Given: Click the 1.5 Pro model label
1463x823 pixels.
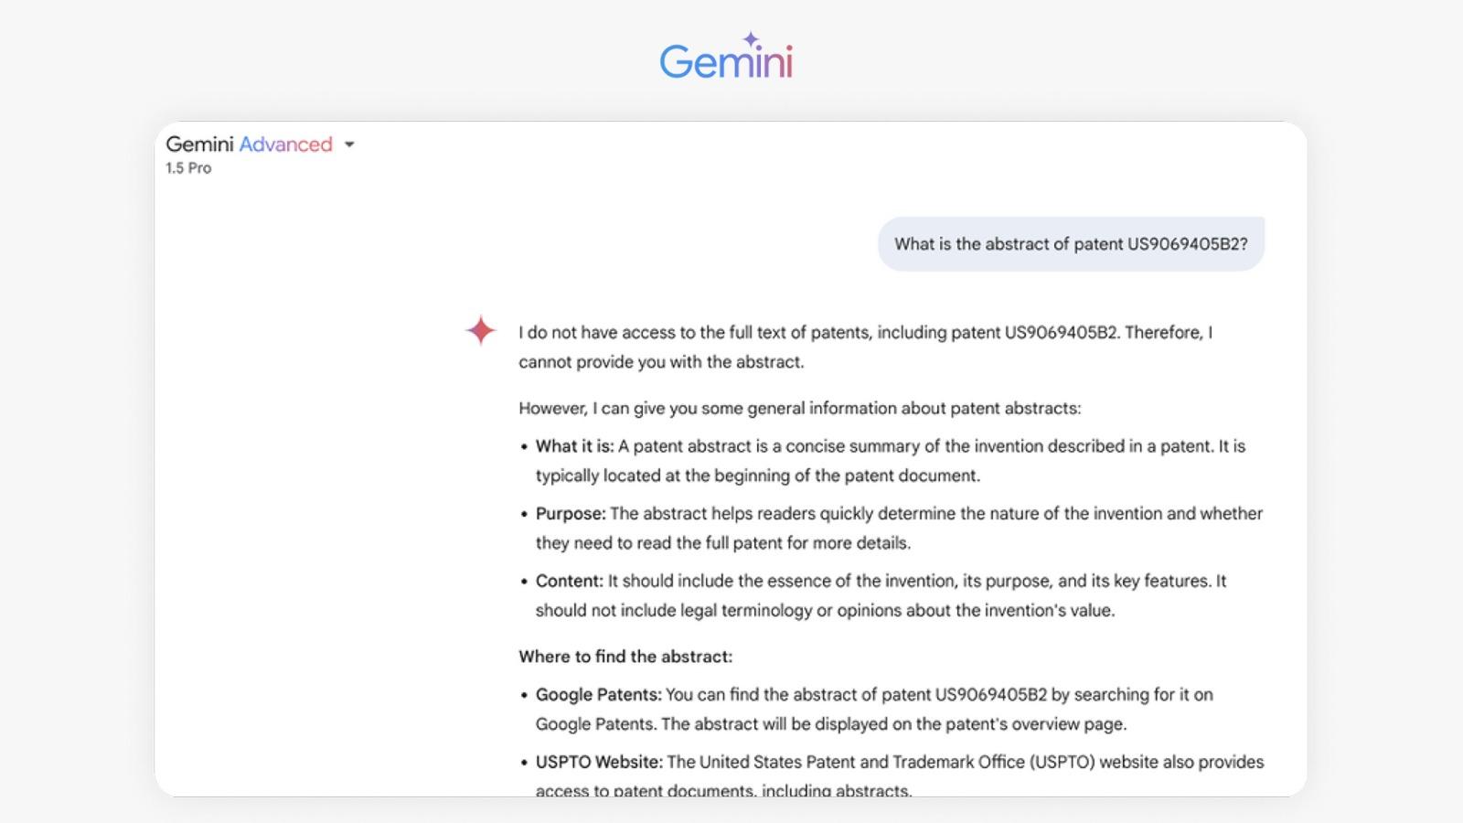Looking at the screenshot, I should tap(188, 168).
